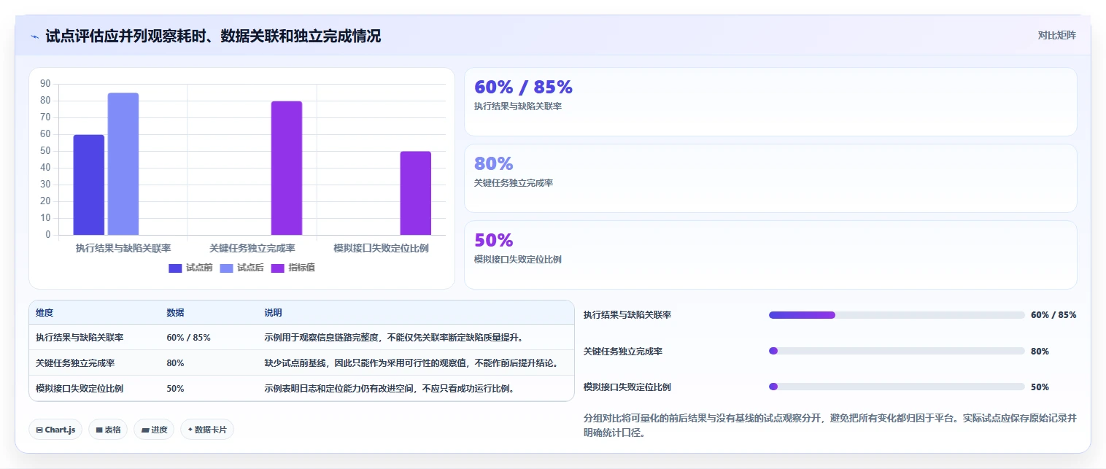Click the 50% value beside the progress bar
This screenshot has height=469, width=1106.
pos(1040,387)
